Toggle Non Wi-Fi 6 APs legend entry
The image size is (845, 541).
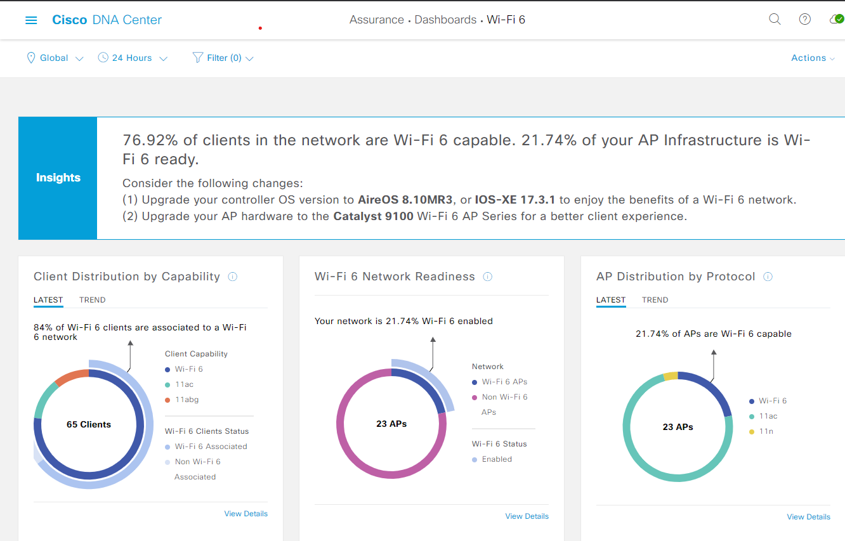click(x=504, y=397)
